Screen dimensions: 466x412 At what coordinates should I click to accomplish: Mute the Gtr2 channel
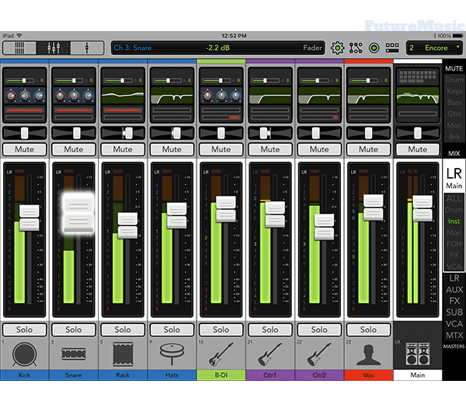(x=319, y=149)
